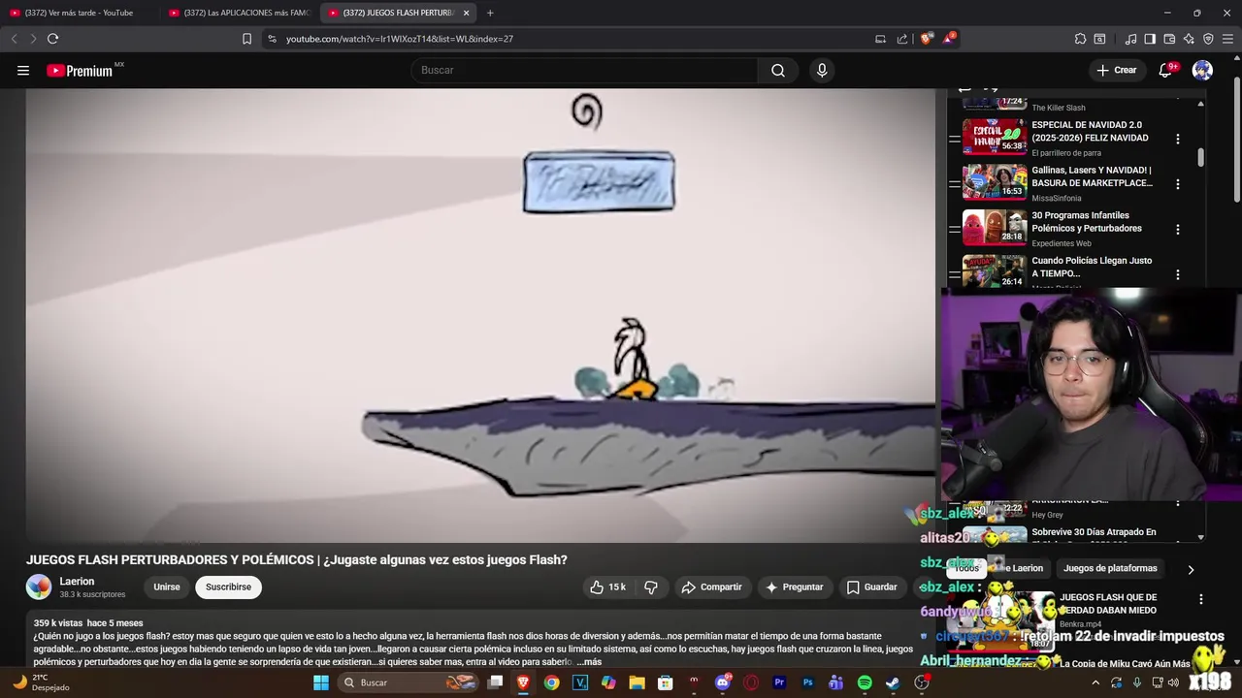This screenshot has height=698, width=1242.
Task: Focus the YouTube Buscar search field
Action: click(584, 70)
